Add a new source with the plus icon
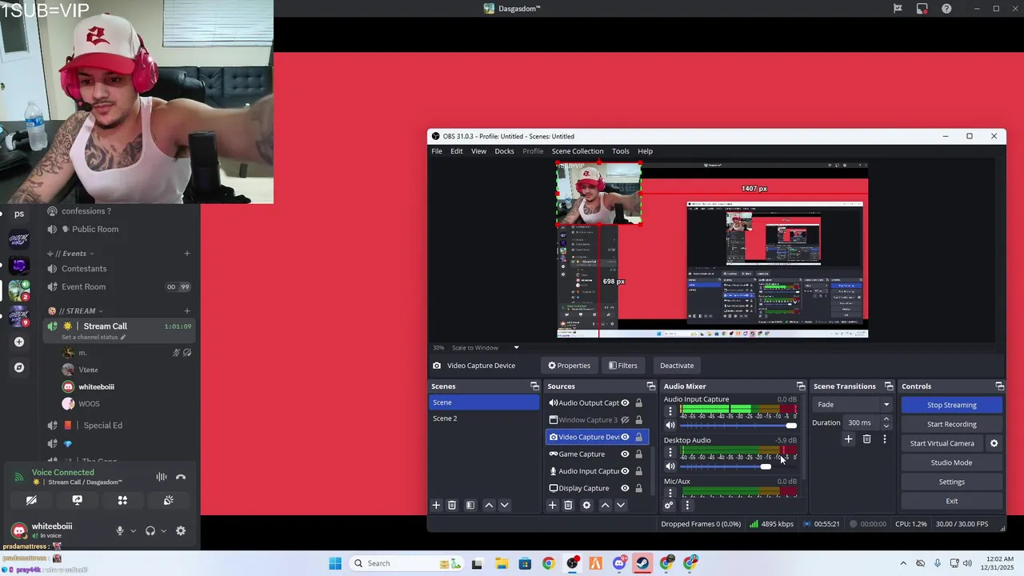This screenshot has height=576, width=1024. (x=552, y=506)
